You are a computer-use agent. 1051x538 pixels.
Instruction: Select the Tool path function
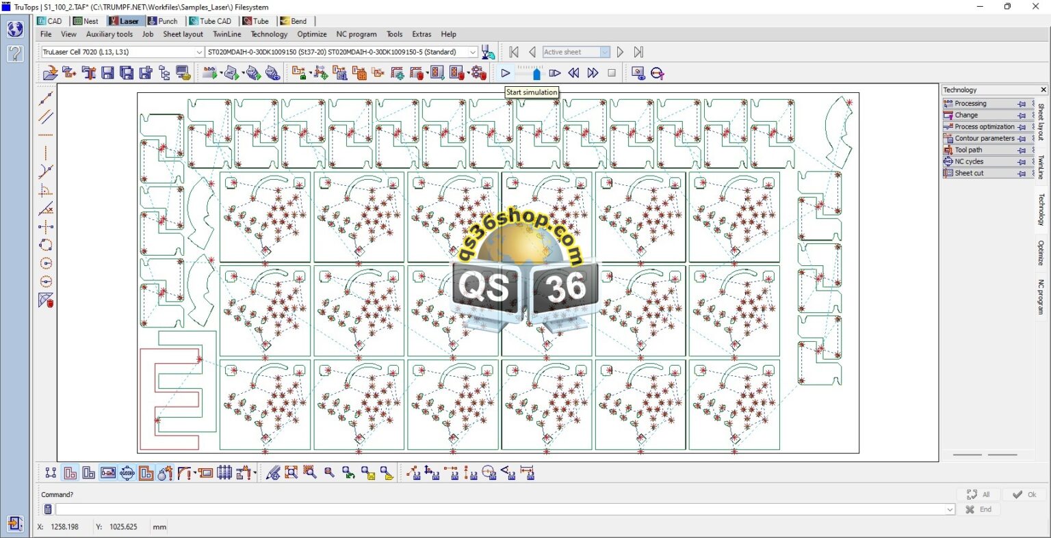coord(968,150)
